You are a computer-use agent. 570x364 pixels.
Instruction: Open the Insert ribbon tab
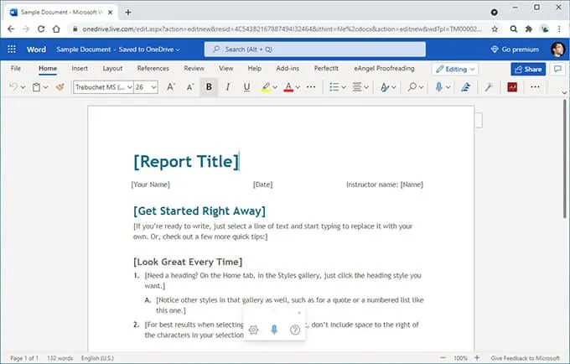(x=80, y=68)
